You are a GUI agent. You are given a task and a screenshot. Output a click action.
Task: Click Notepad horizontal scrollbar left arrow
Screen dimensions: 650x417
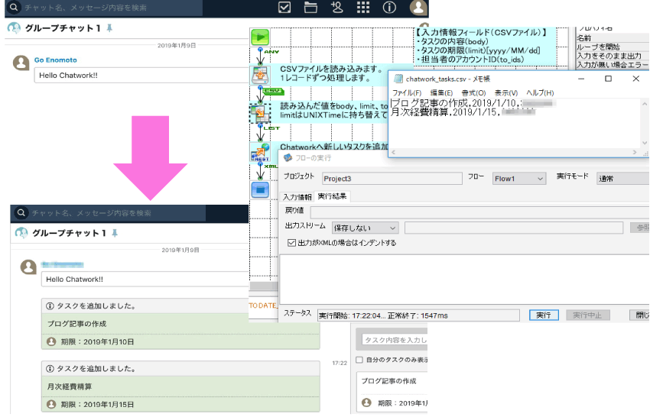pyautogui.click(x=393, y=153)
